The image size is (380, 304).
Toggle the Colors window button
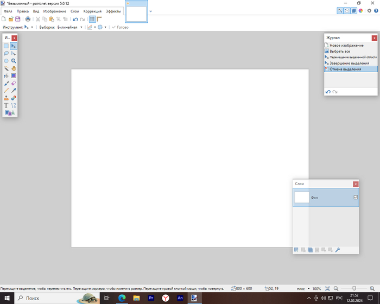[x=361, y=10]
